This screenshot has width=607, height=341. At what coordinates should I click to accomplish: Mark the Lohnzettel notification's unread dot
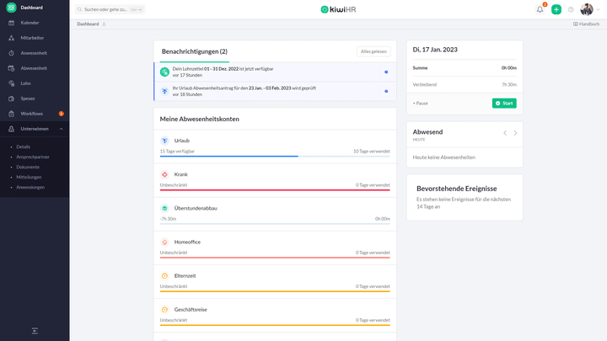[x=386, y=72]
